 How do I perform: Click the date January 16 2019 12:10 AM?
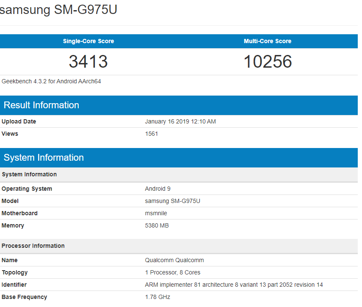click(180, 121)
